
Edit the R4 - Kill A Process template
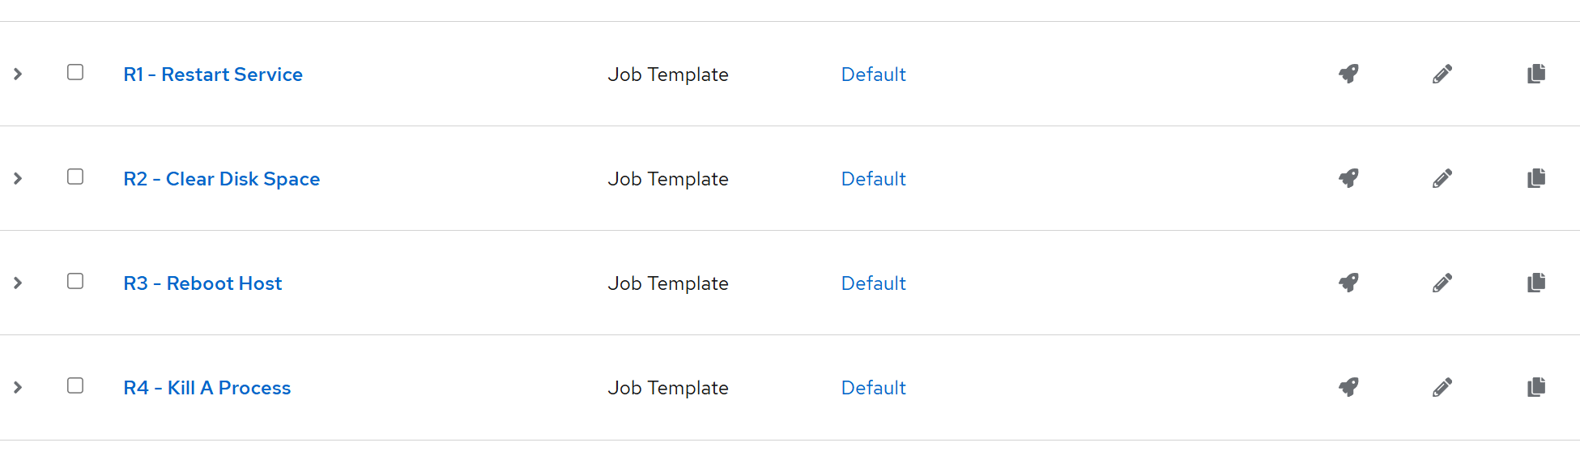tap(1442, 387)
